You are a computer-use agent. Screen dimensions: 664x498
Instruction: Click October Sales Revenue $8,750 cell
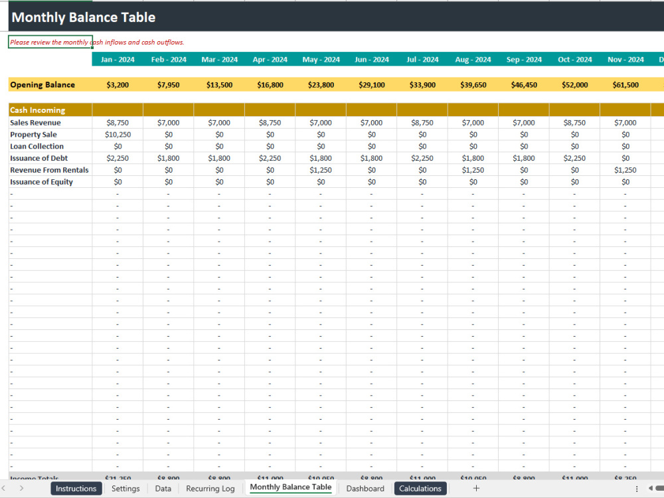point(574,122)
